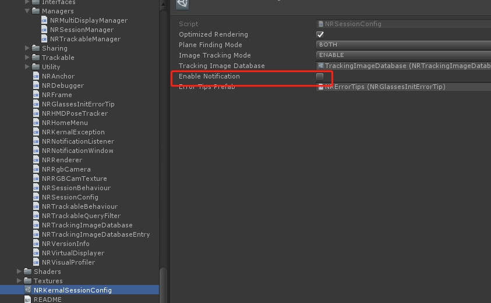Collapse the Managers folder
Image resolution: width=491 pixels, height=303 pixels.
tap(27, 11)
